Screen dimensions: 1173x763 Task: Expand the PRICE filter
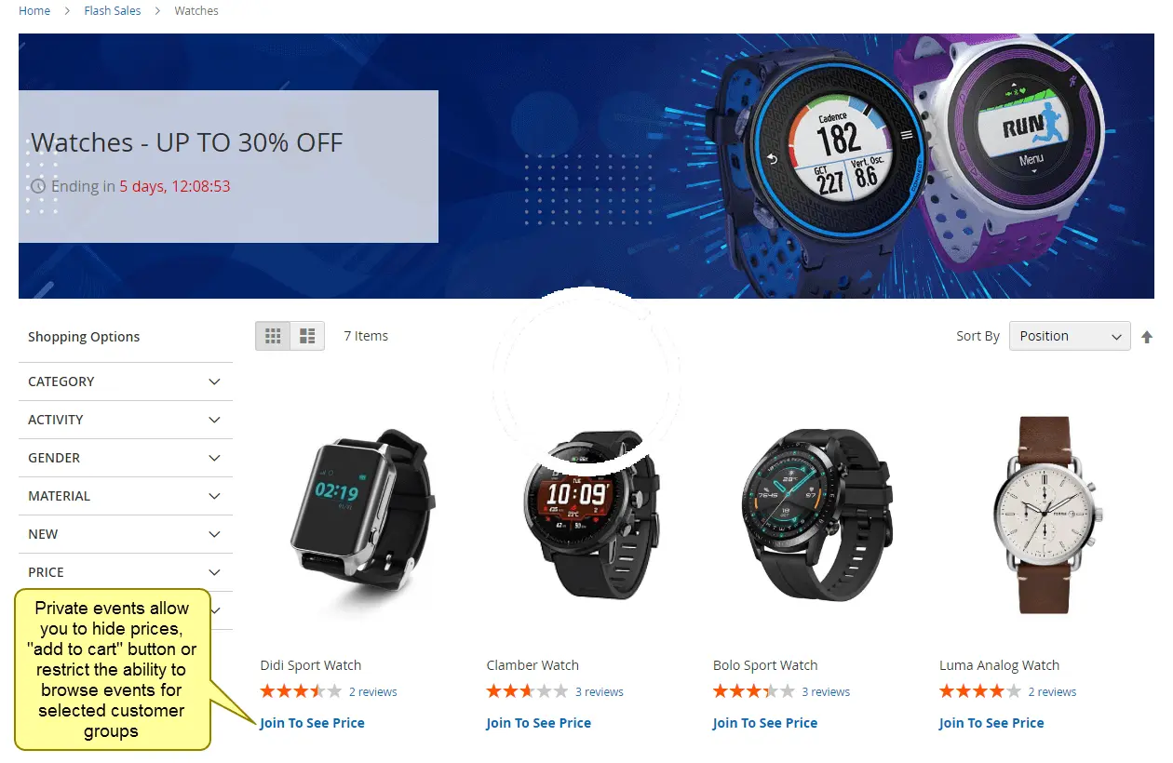coord(126,572)
